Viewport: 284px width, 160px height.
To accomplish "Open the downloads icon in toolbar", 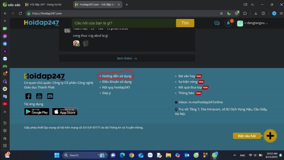I will 256,13.
